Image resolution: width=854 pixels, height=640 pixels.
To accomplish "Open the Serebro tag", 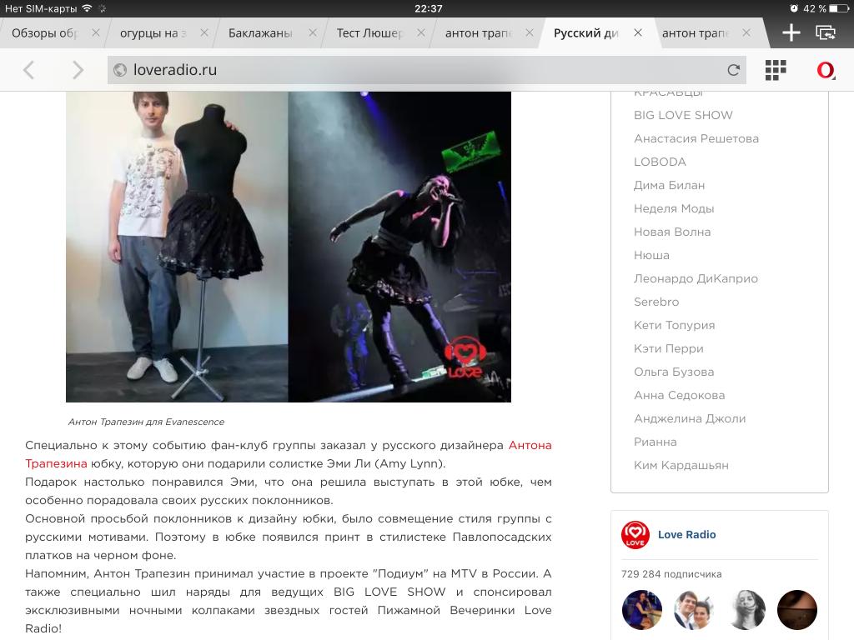I will pos(656,302).
